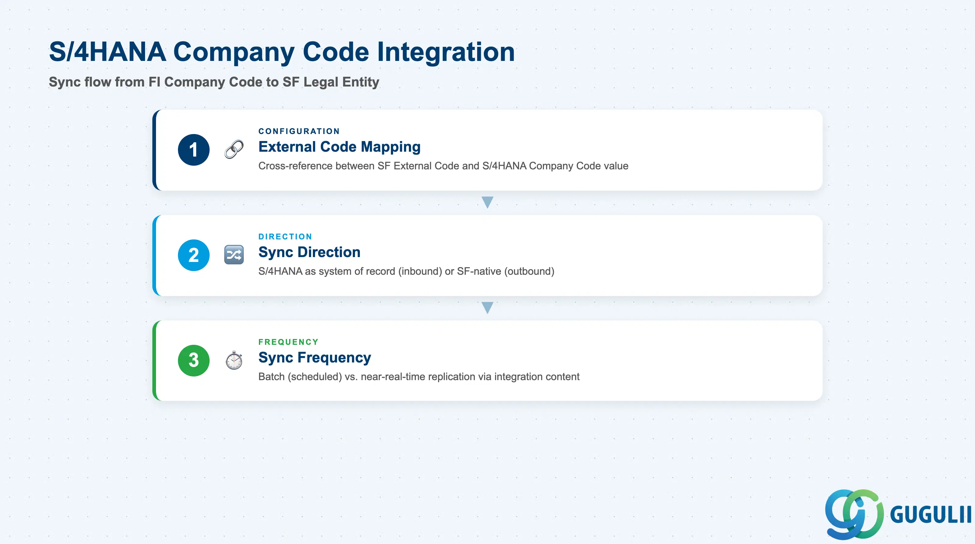The height and width of the screenshot is (544, 975).
Task: Click the Sync flow subtitle text
Action: (214, 82)
